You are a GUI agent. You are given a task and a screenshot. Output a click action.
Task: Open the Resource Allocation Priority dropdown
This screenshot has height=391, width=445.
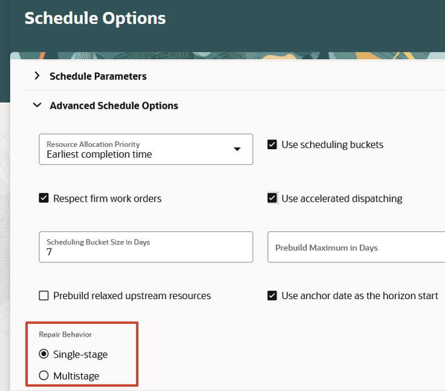146,149
